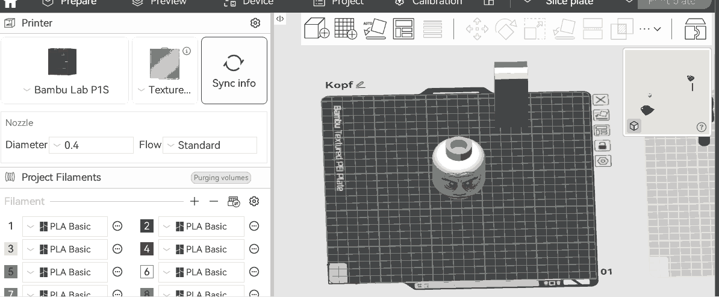Open filament 1 PLA Basic dropdown
The image size is (719, 297).
pos(64,227)
